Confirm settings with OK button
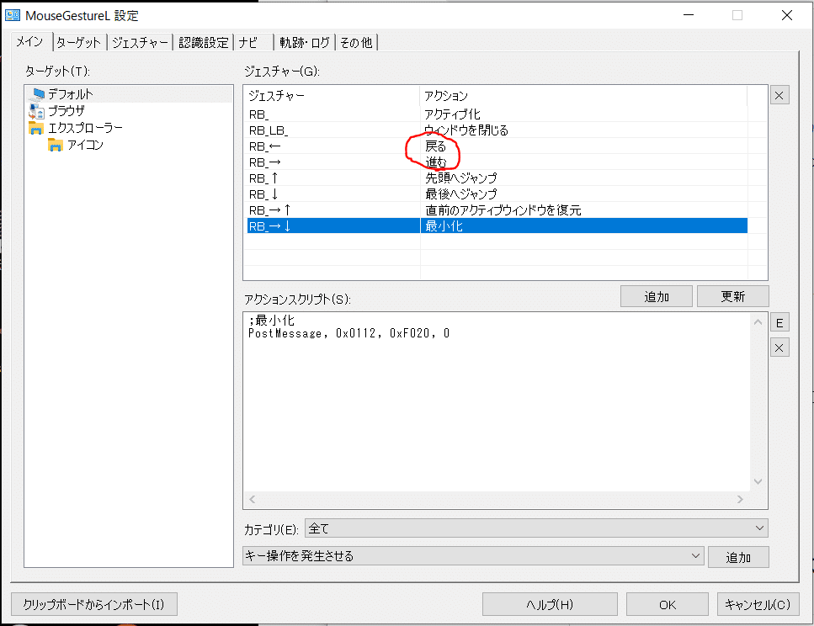This screenshot has height=626, width=814. (x=667, y=605)
